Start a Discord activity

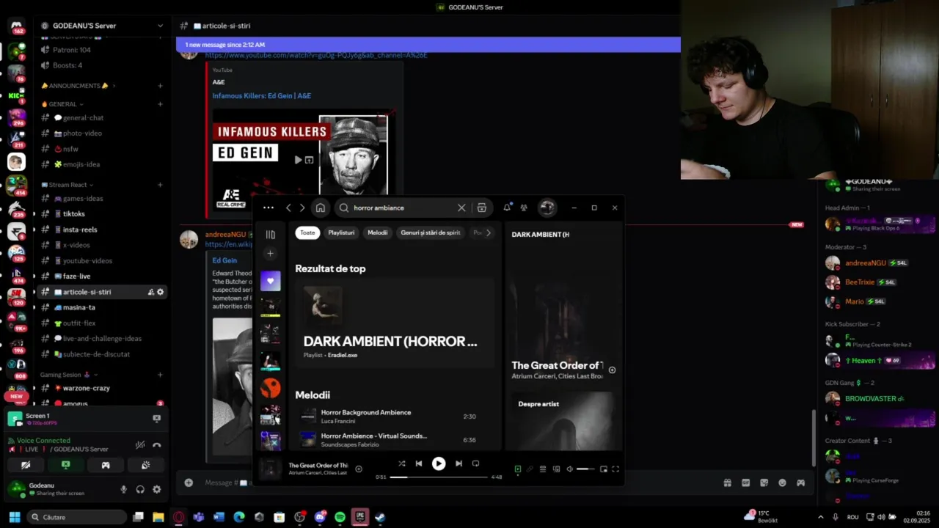[106, 465]
